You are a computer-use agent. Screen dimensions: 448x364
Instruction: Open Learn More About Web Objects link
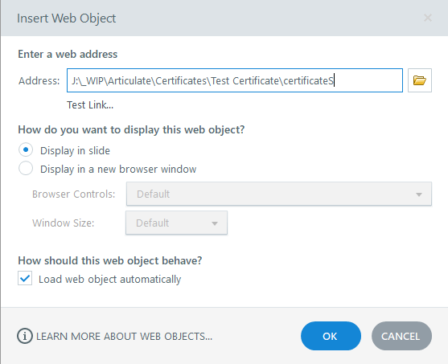coord(124,337)
